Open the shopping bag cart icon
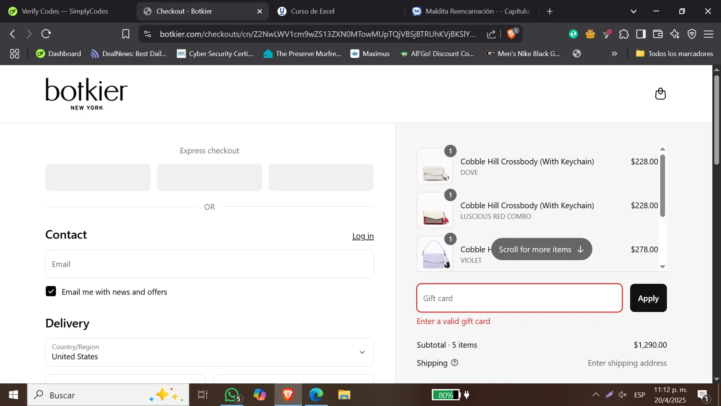The height and width of the screenshot is (406, 721). (660, 94)
